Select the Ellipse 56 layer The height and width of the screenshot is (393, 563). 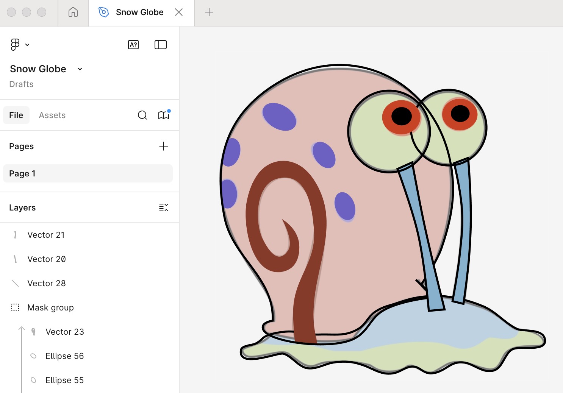[x=64, y=356]
